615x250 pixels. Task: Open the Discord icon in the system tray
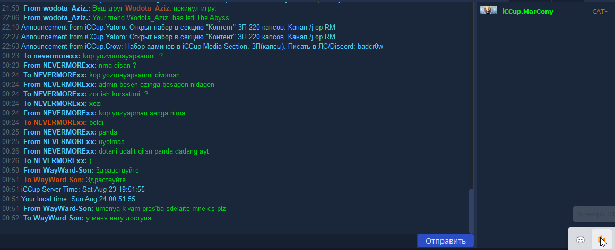580,239
